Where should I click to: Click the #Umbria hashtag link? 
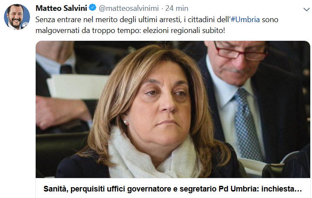tap(245, 20)
